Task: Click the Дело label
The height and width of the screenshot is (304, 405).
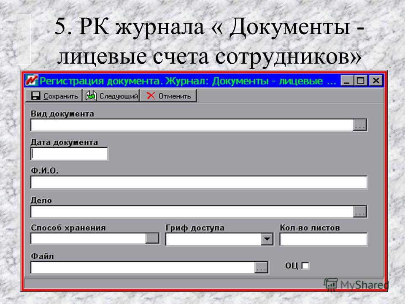Action: (41, 200)
